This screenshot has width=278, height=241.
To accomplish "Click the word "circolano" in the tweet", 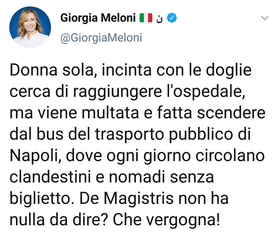I will tap(230, 156).
